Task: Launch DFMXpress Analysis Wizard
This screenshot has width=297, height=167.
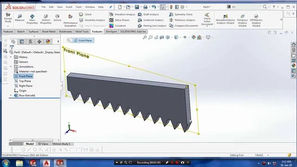Action: [x=256, y=20]
